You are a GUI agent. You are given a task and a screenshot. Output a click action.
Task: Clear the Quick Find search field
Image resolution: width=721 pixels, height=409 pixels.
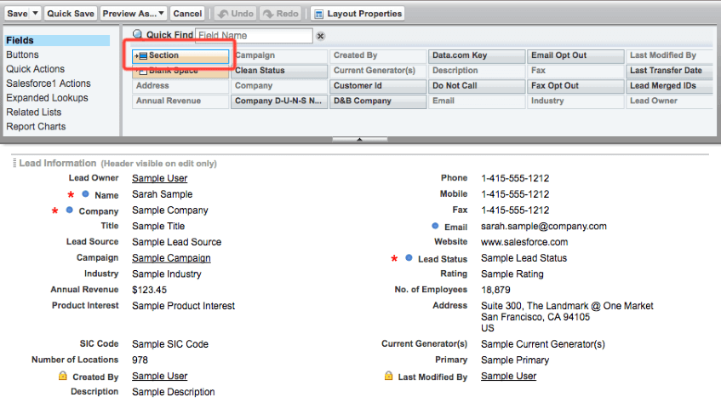(x=321, y=36)
